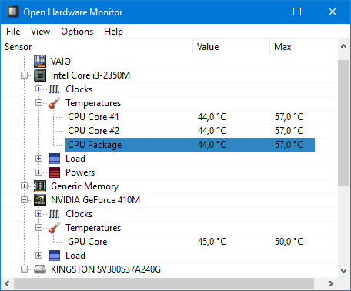This screenshot has width=351, height=291.
Task: Click the horizontal scrollbar right arrow
Action: click(x=331, y=283)
